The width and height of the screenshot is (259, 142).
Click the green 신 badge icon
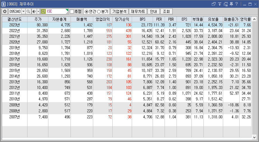click(x=43, y=11)
